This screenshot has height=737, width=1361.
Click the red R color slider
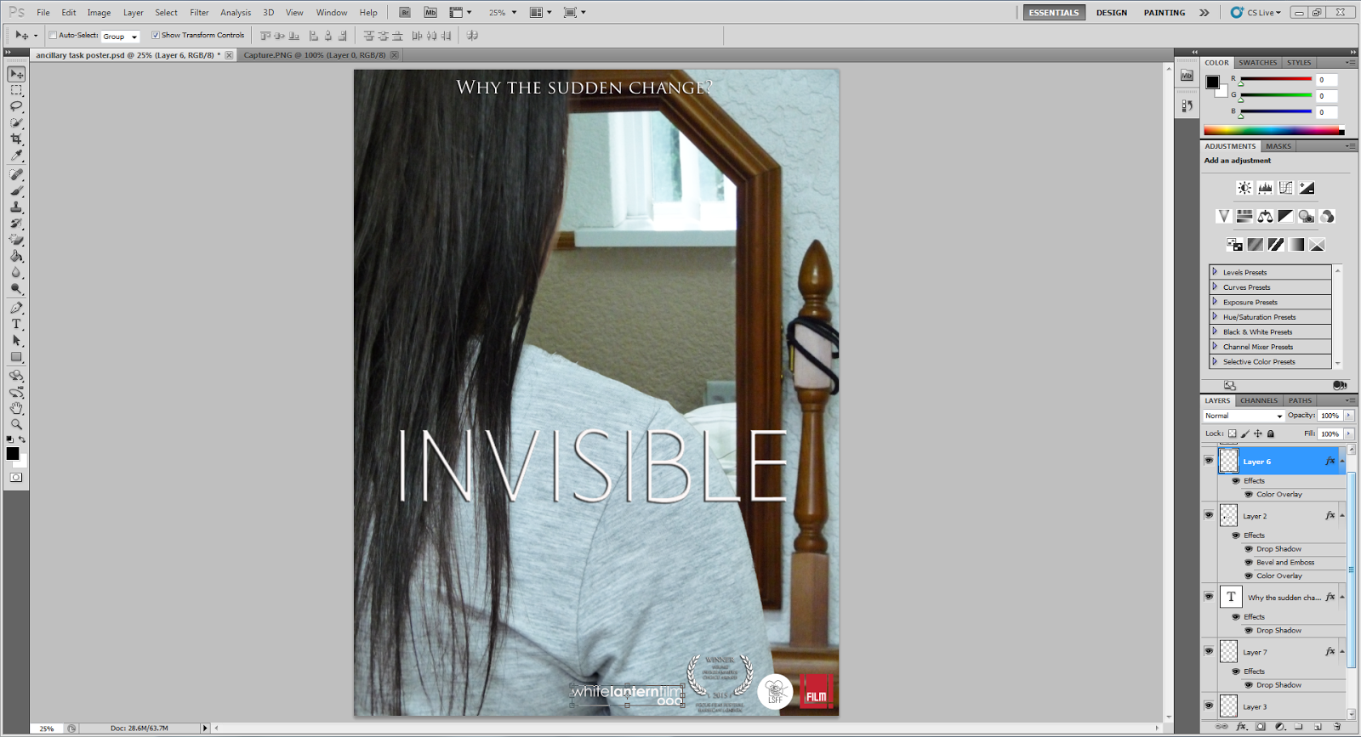point(1276,79)
